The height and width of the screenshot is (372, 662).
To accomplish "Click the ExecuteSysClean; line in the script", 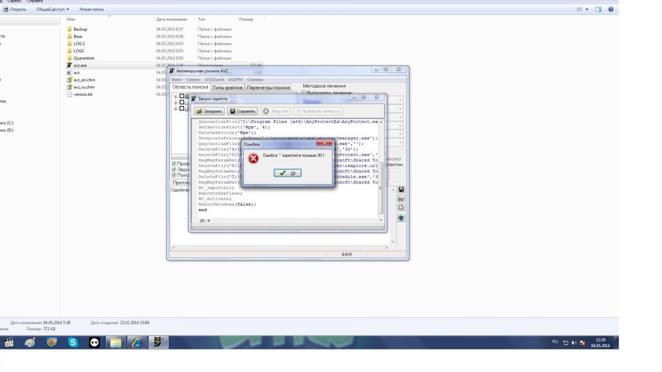I will pos(220,193).
